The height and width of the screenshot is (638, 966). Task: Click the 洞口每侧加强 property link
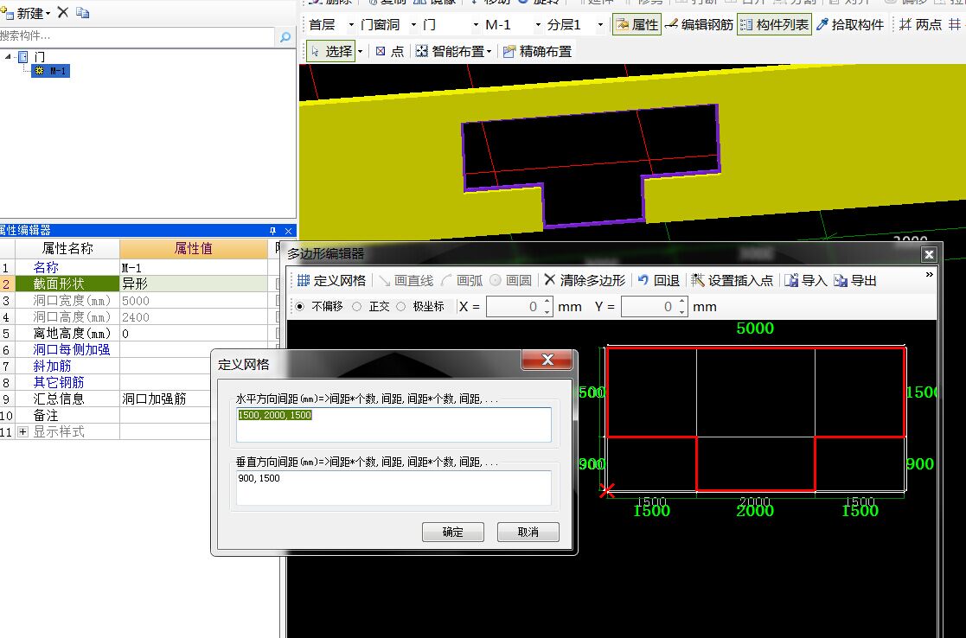(x=72, y=350)
